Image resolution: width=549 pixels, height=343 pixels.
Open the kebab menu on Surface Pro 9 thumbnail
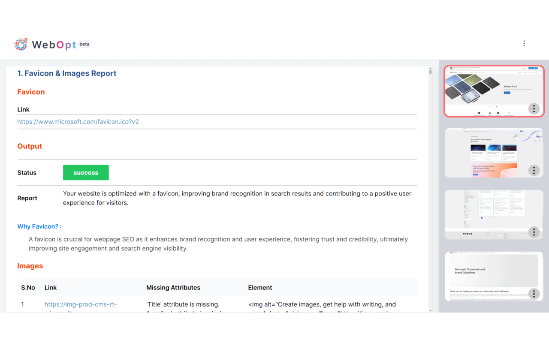pyautogui.click(x=534, y=108)
